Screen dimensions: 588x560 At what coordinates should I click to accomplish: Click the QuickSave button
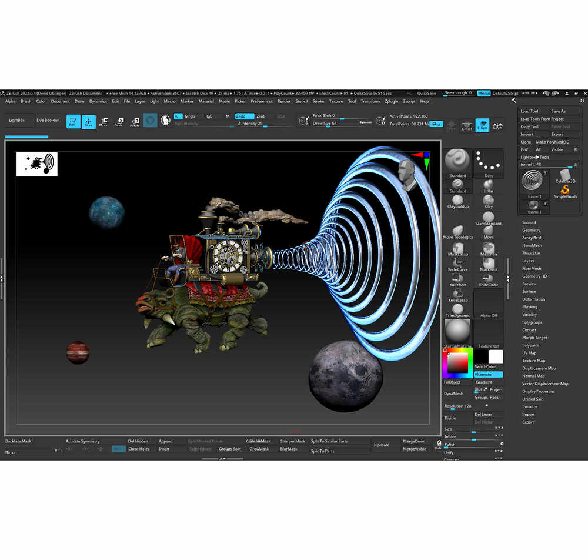click(427, 93)
